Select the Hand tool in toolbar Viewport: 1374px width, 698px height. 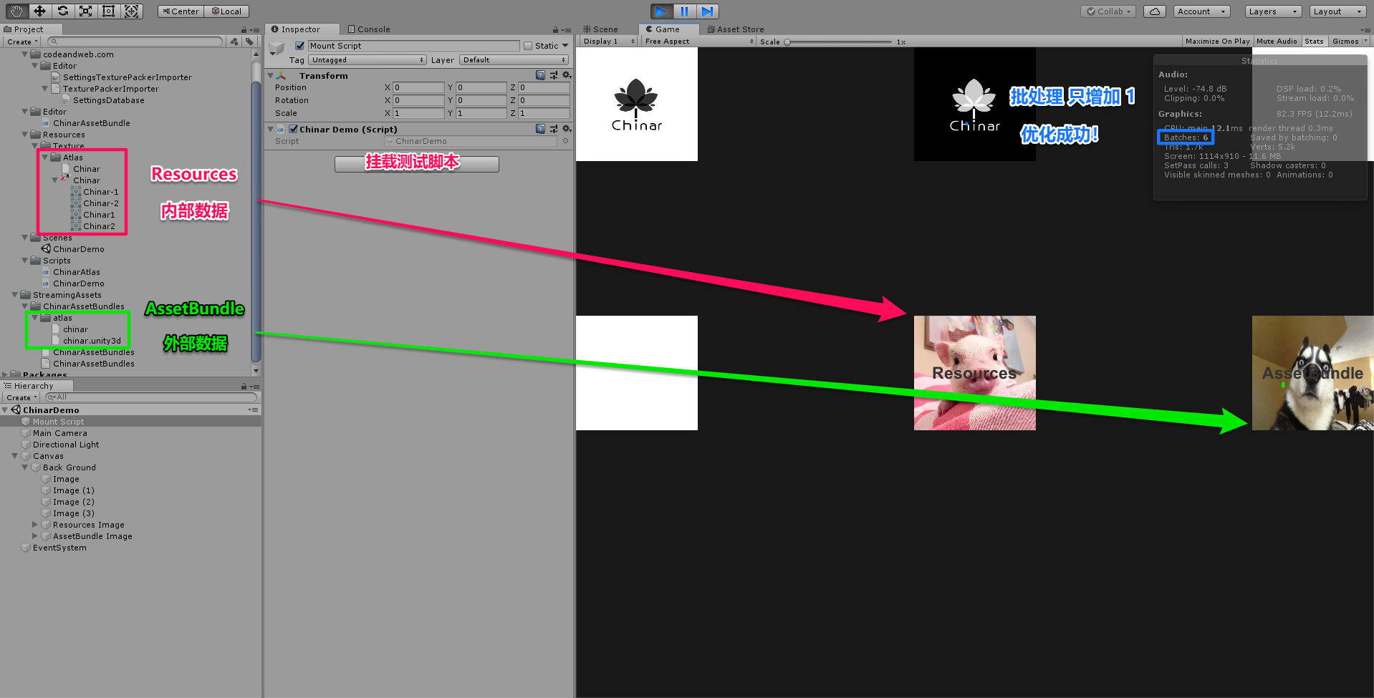point(16,11)
